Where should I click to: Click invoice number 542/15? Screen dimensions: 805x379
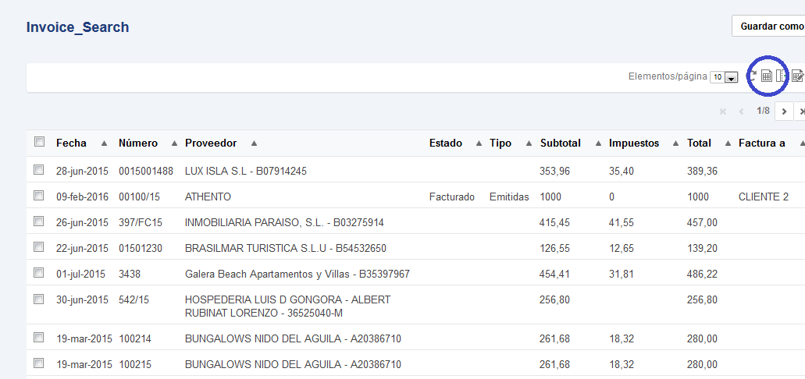point(134,300)
